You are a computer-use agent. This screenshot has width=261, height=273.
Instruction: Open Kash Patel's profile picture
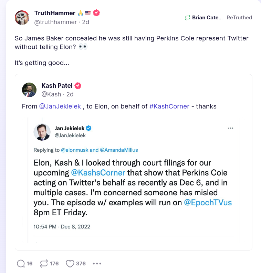tap(29, 90)
